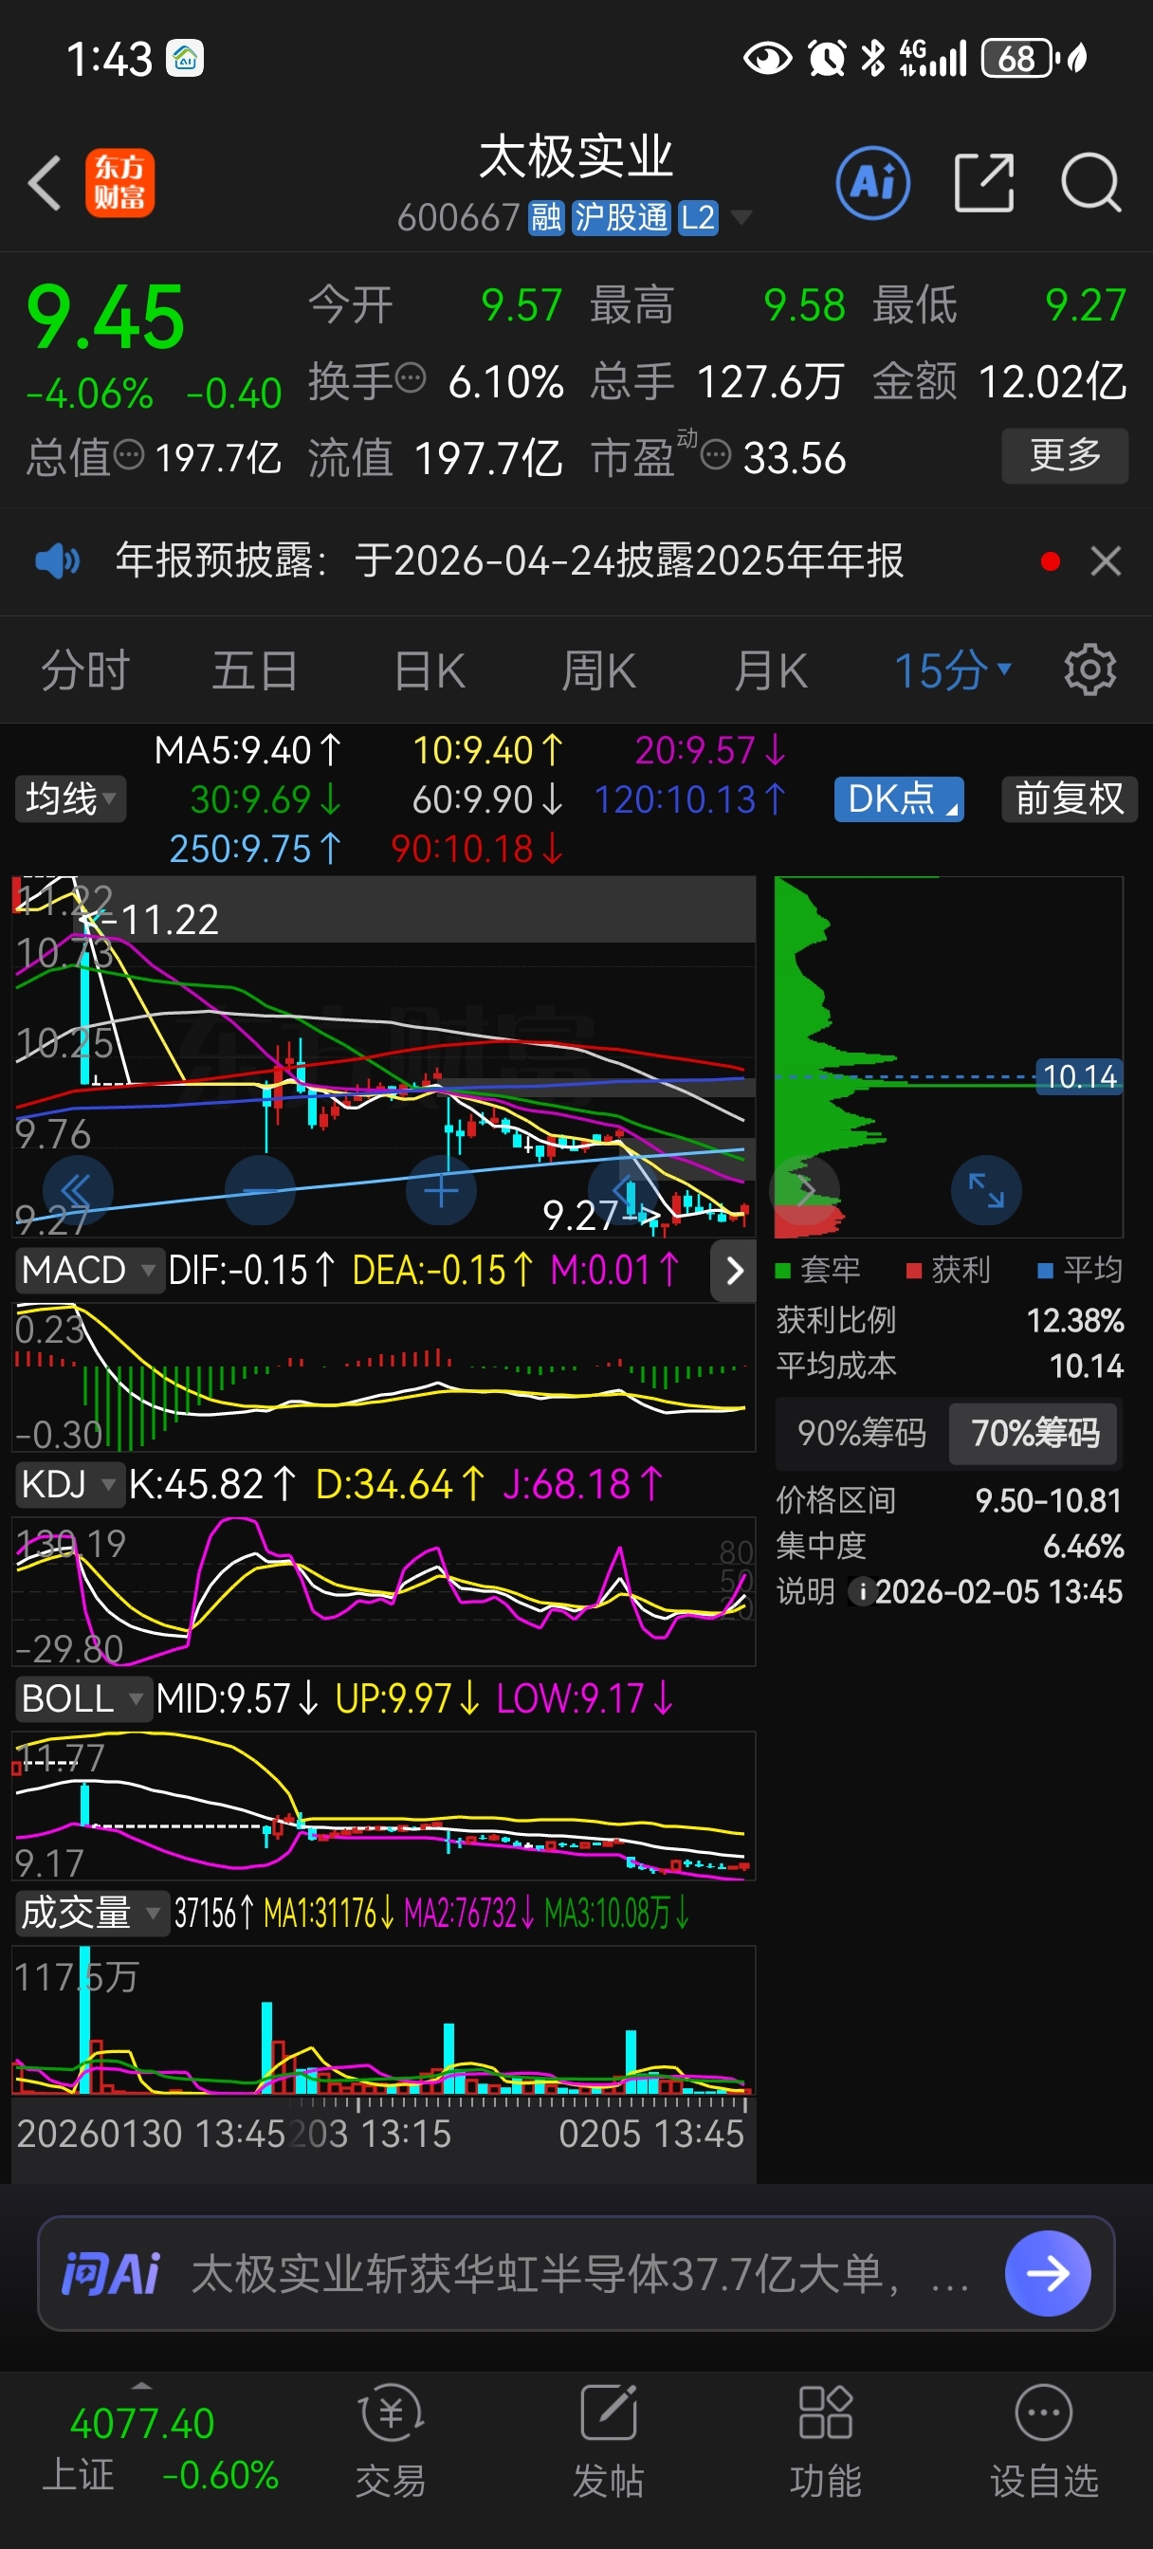Tap the 市盈 info icon

[x=716, y=455]
